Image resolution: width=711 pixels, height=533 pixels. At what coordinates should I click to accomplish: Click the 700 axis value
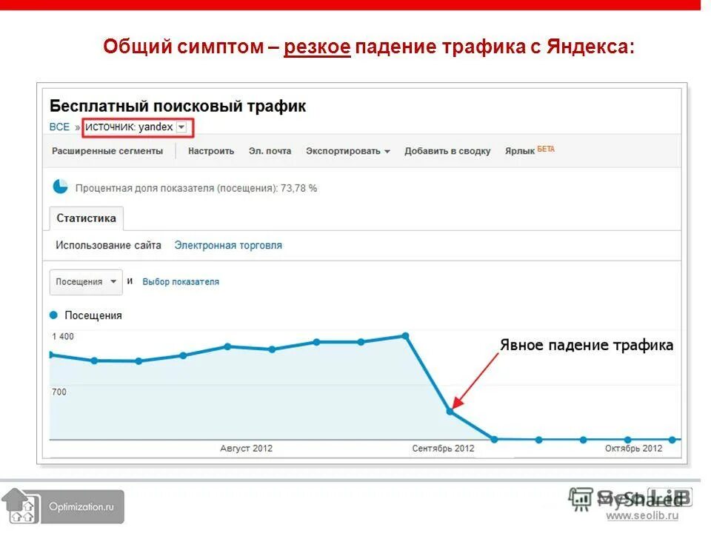coord(59,392)
